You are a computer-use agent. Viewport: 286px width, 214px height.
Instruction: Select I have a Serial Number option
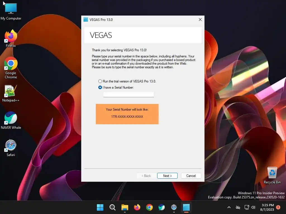coord(116,87)
